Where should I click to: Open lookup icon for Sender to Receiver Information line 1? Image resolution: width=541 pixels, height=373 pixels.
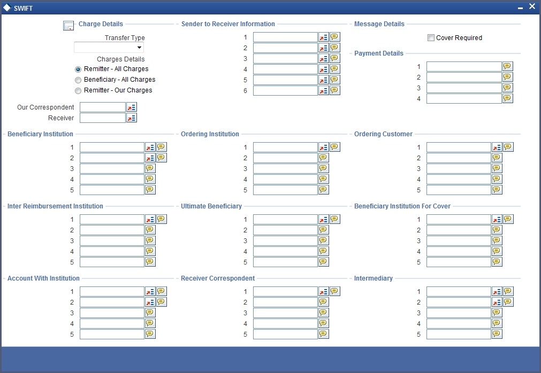click(324, 37)
